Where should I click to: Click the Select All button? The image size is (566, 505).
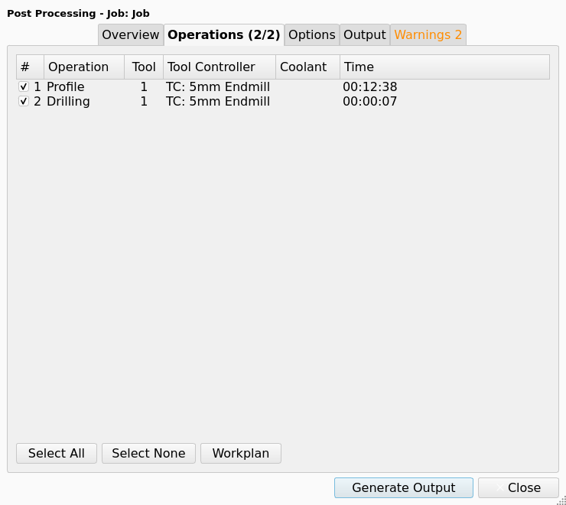coord(57,453)
